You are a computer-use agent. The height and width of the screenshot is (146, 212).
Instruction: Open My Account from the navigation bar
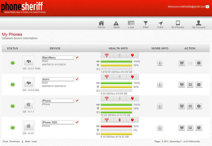pos(198,25)
